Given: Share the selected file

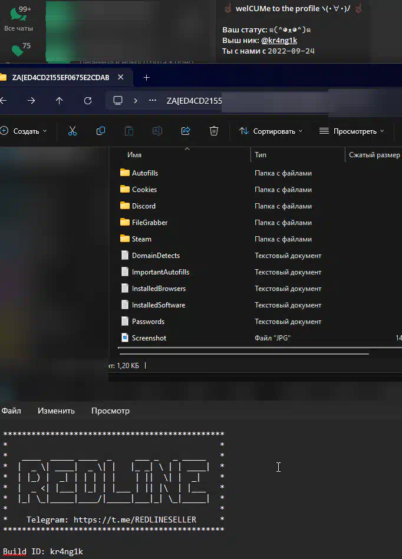Looking at the screenshot, I should 186,131.
